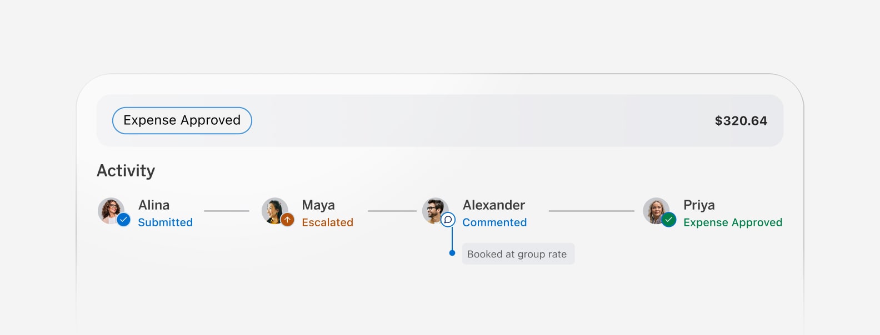This screenshot has height=335, width=880.
Task: Select the Commented status link
Action: pyautogui.click(x=494, y=222)
